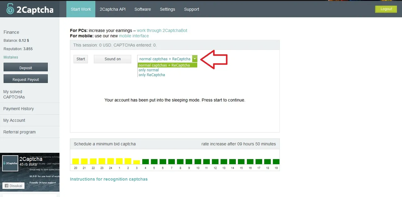This screenshot has height=197, width=402.
Task: Select normal captchas + ReCaptcha option in list
Action: 167,65
